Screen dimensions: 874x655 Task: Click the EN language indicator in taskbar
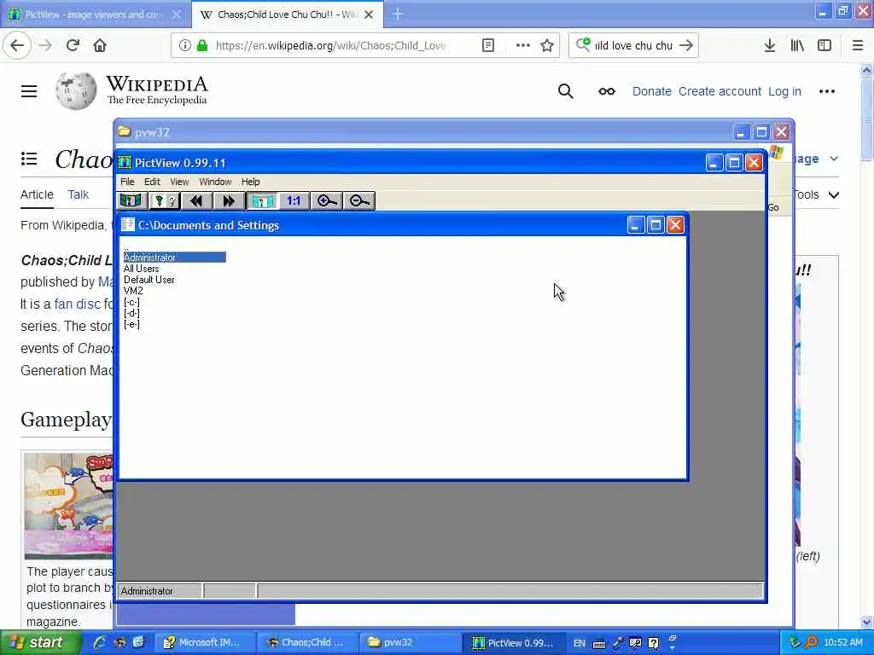pyautogui.click(x=580, y=643)
